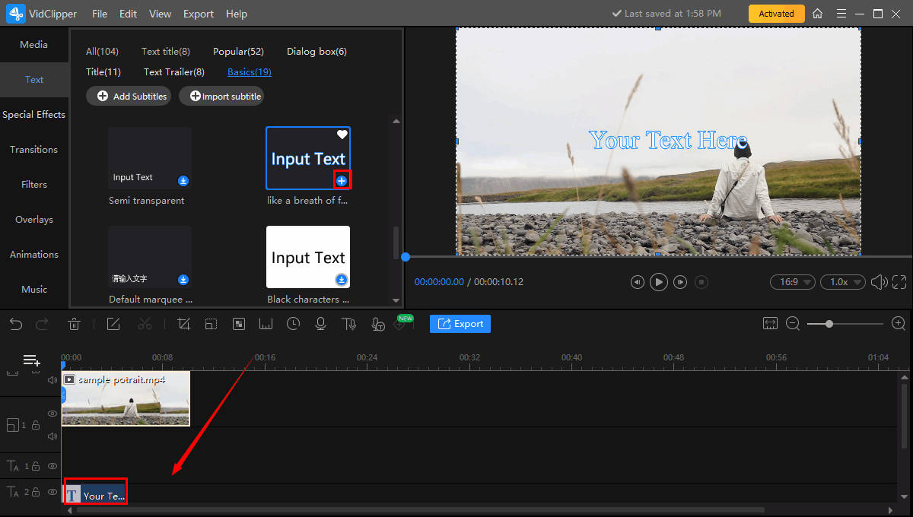Toggle visibility of text track 2
The image size is (913, 517).
click(x=52, y=492)
